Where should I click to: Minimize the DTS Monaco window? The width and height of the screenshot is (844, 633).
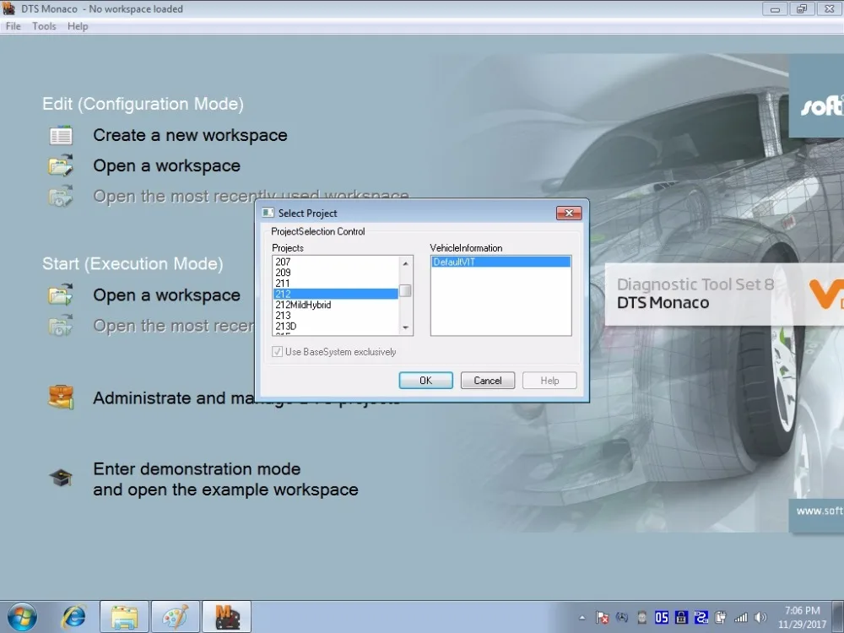tap(775, 8)
